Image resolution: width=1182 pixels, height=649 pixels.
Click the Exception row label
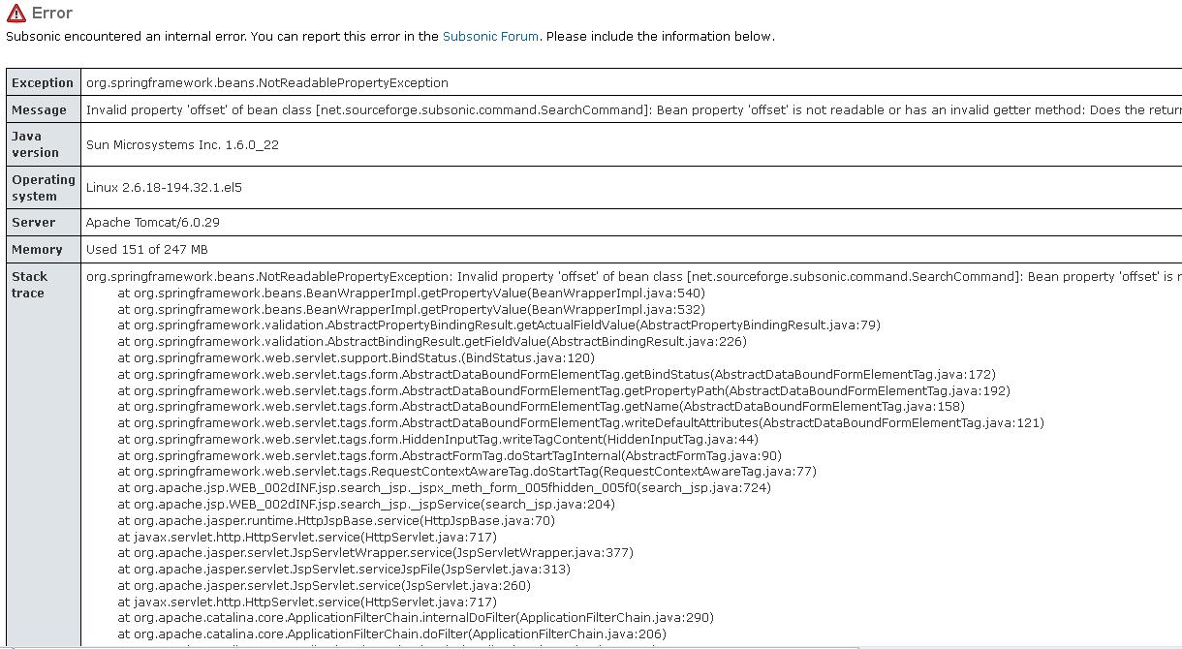pyautogui.click(x=43, y=83)
